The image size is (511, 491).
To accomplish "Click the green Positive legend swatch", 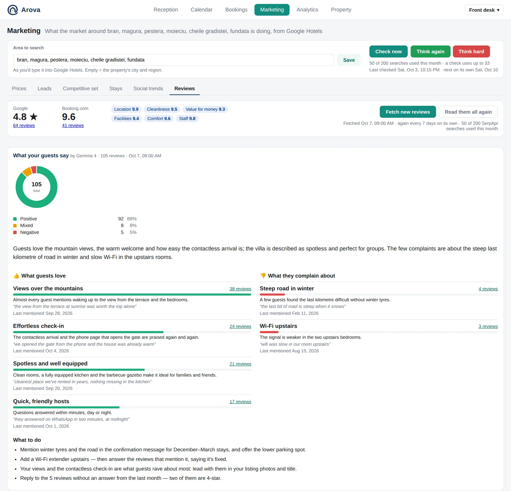I will (x=15, y=219).
